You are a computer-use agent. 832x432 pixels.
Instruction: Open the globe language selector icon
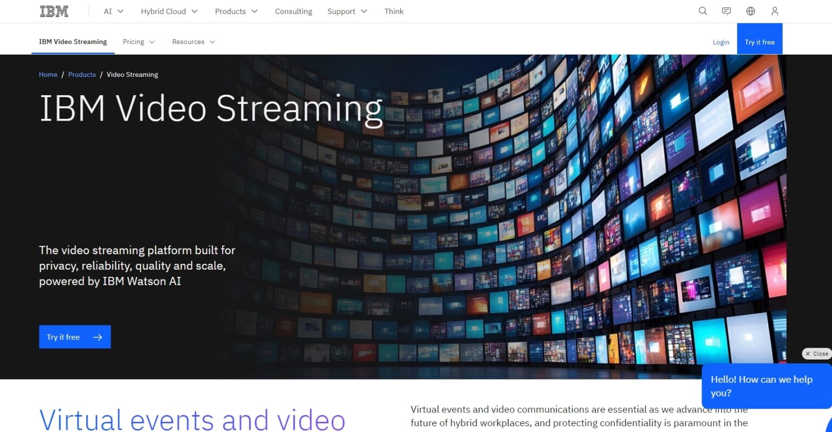point(750,11)
